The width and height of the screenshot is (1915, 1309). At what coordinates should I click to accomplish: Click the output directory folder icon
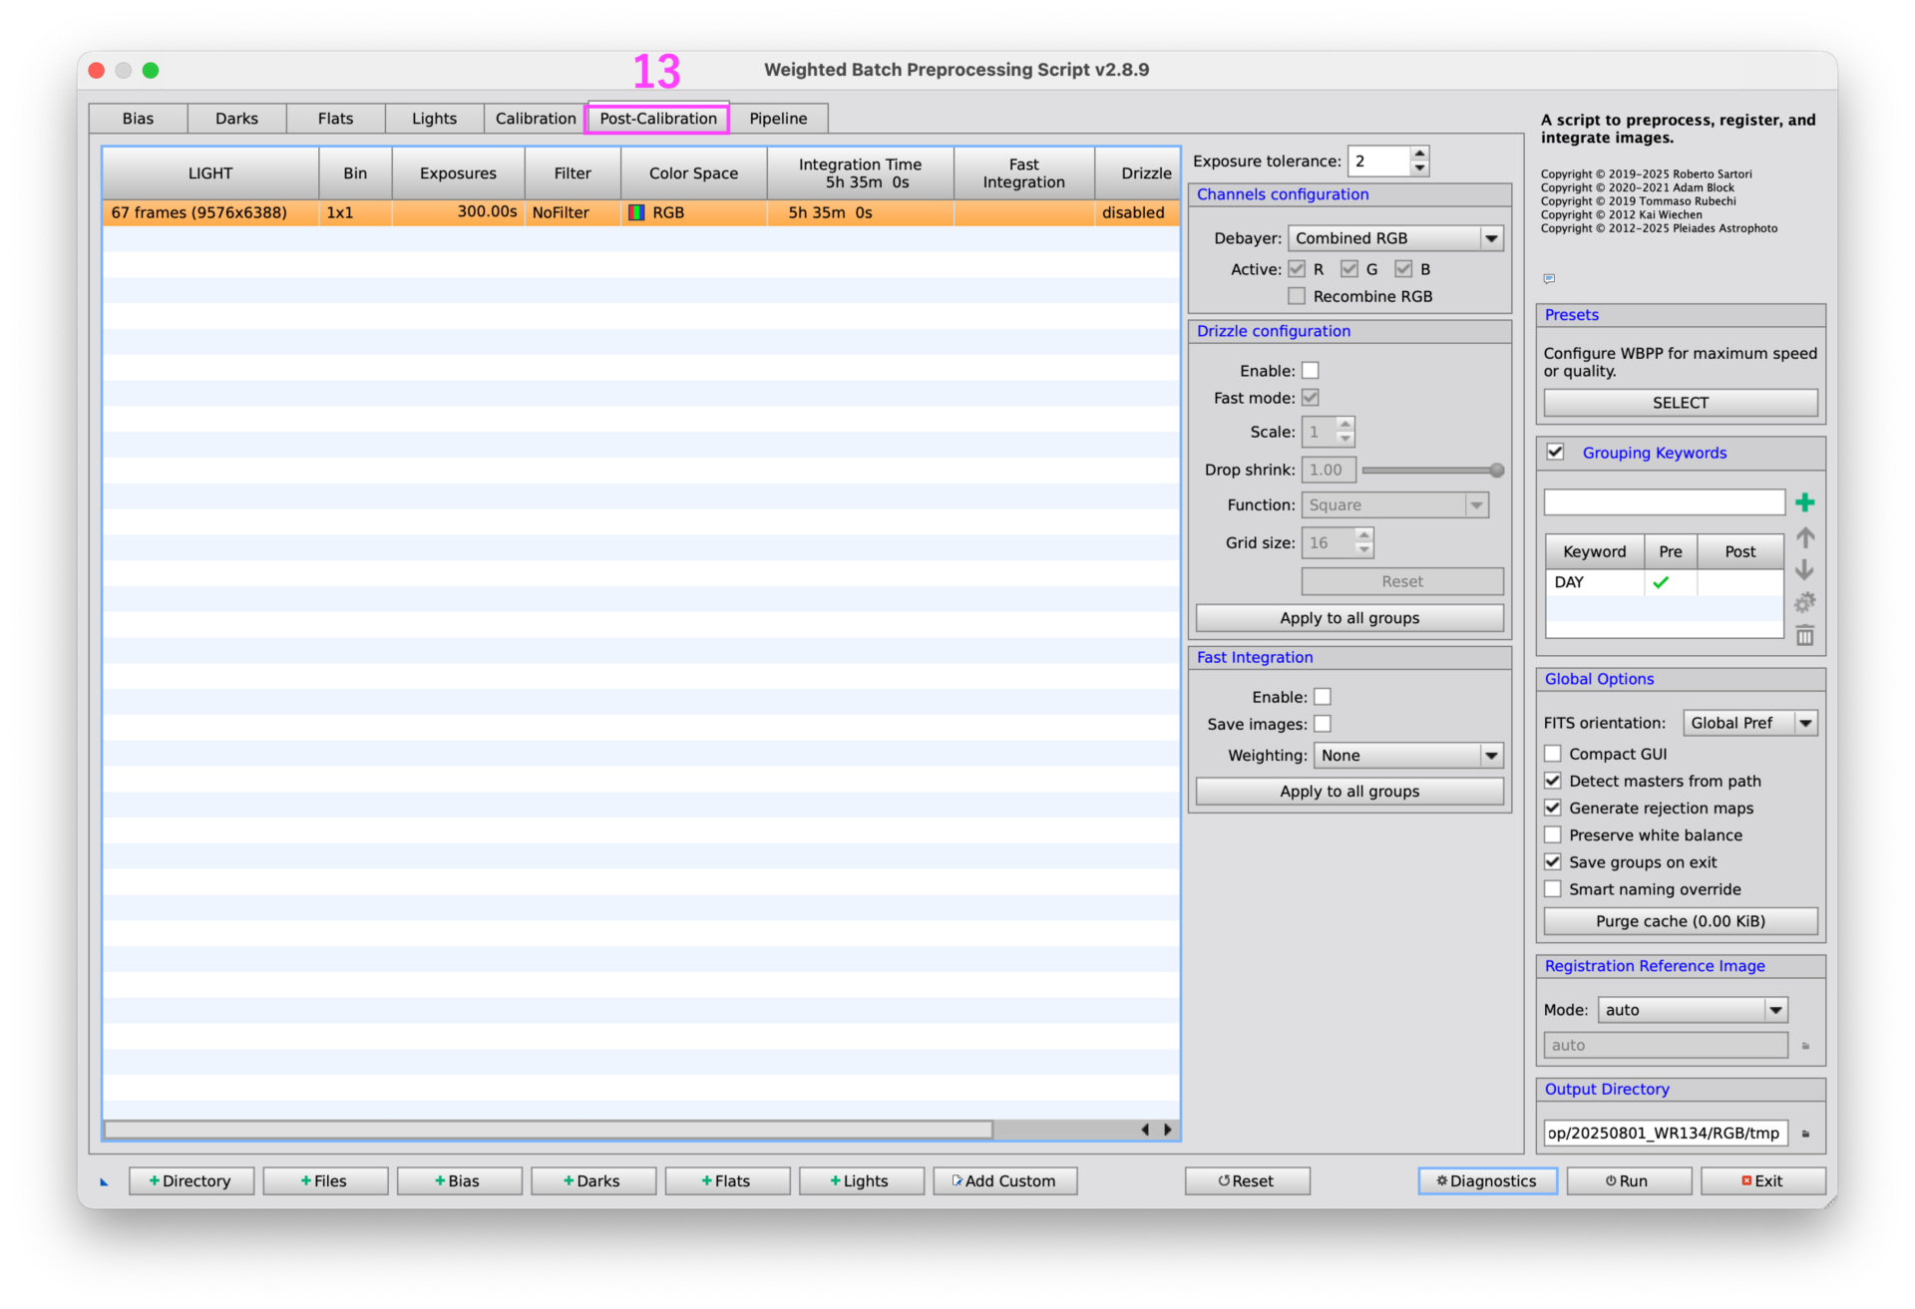(x=1805, y=1134)
